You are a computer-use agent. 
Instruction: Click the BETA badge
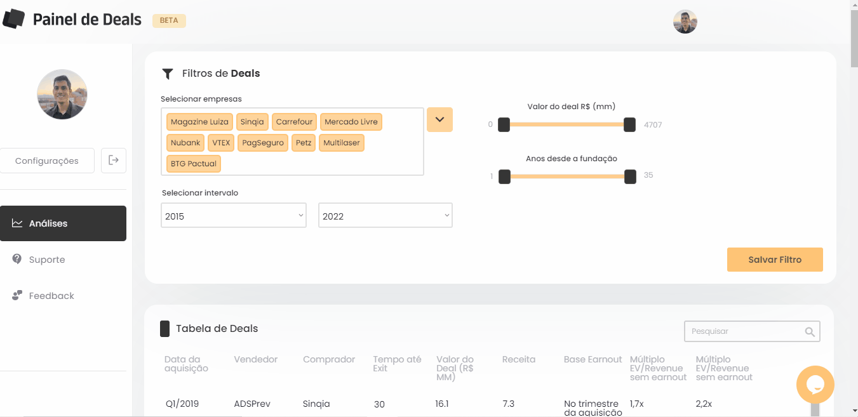click(169, 20)
